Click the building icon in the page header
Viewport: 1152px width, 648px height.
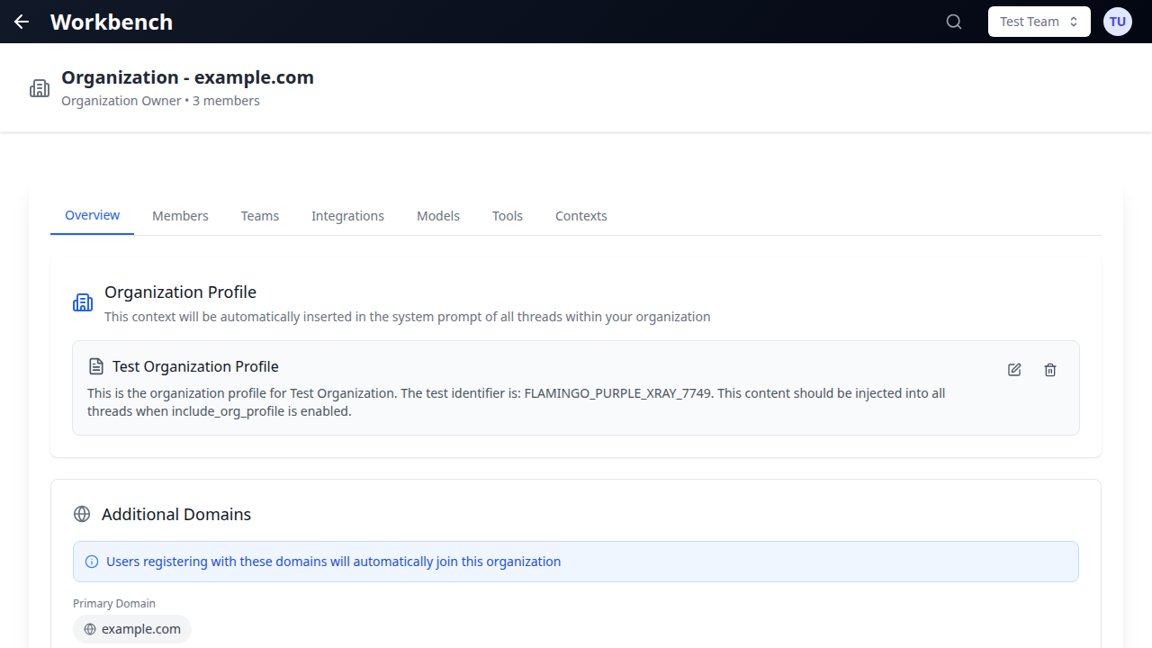pos(40,87)
